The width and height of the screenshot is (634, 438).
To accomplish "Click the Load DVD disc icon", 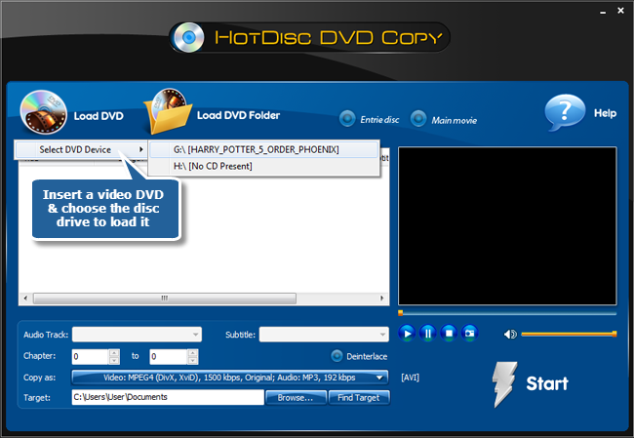I will [x=44, y=112].
